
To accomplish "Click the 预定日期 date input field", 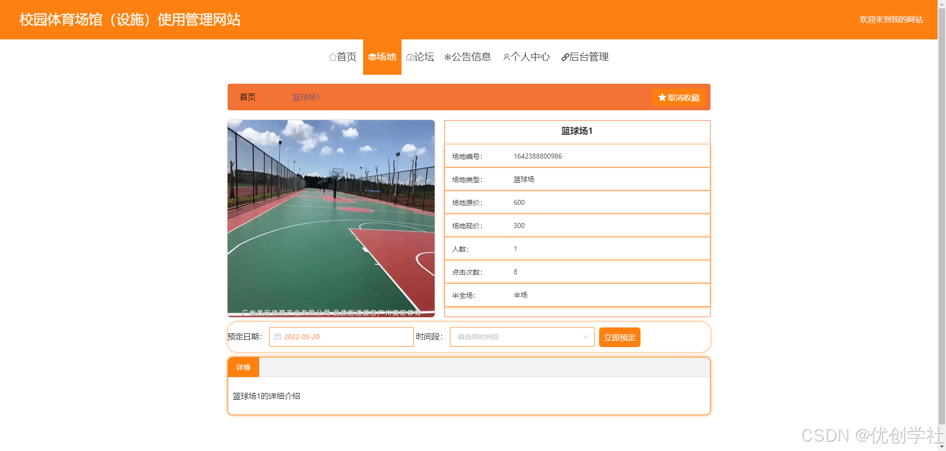I will [341, 337].
